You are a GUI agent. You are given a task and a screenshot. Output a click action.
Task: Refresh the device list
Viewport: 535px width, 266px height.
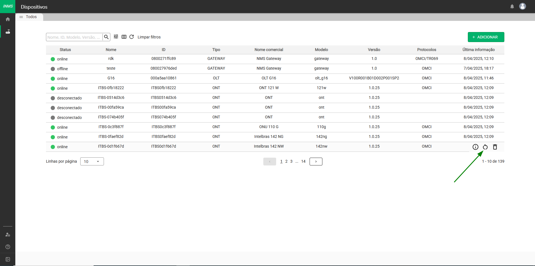(132, 37)
